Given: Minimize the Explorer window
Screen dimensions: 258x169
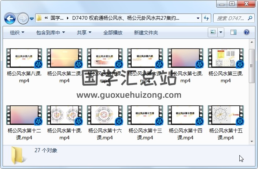Looking at the screenshot, I should [x=222, y=4].
